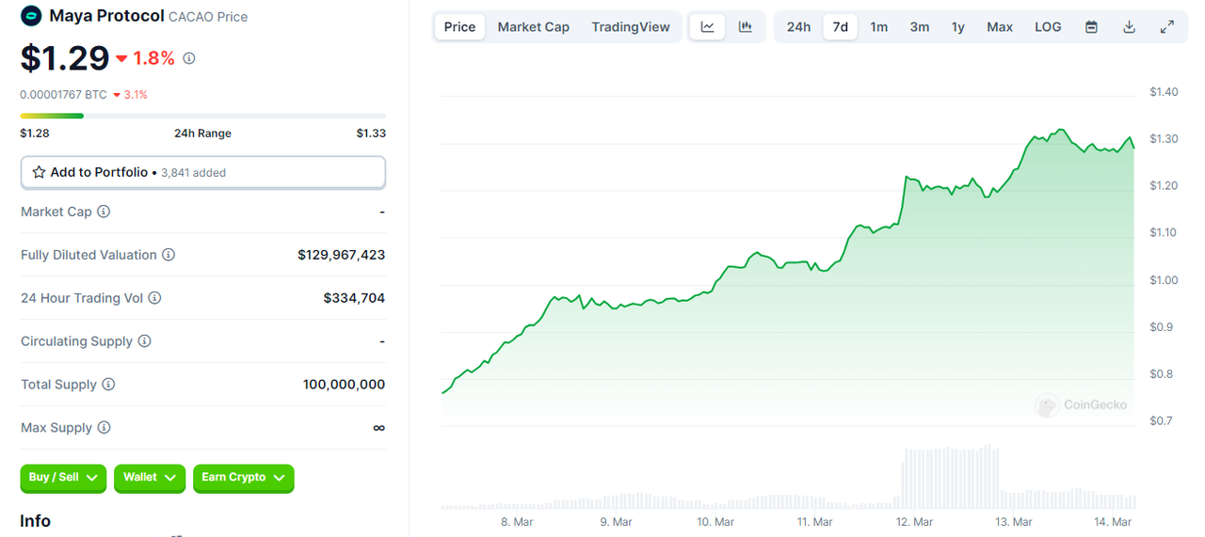
Task: Select 1y time range
Action: (957, 26)
